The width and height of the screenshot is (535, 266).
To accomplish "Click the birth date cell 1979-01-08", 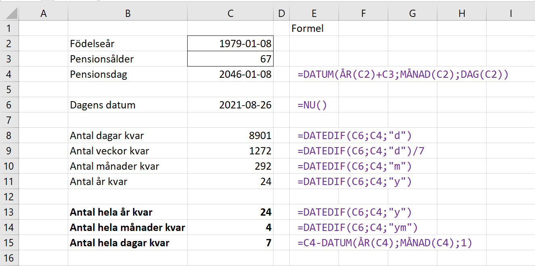I will [x=230, y=44].
